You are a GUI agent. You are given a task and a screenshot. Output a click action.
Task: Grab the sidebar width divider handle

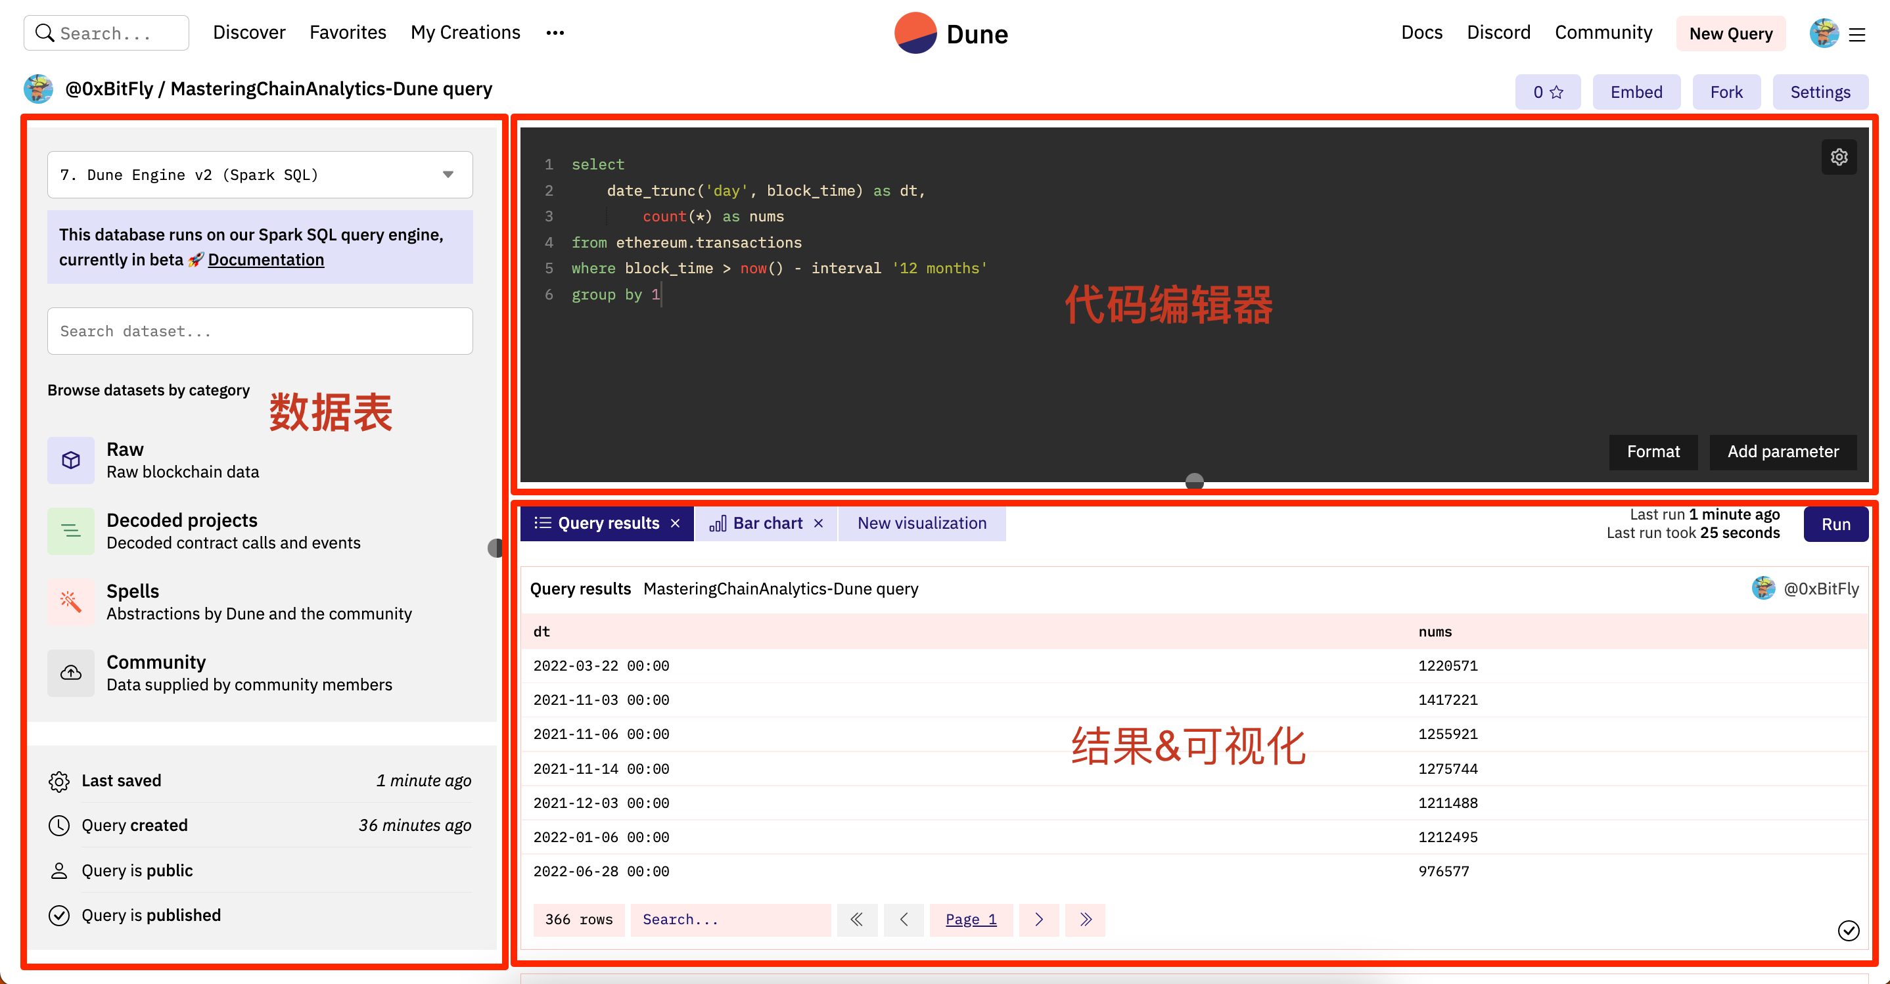(x=496, y=548)
